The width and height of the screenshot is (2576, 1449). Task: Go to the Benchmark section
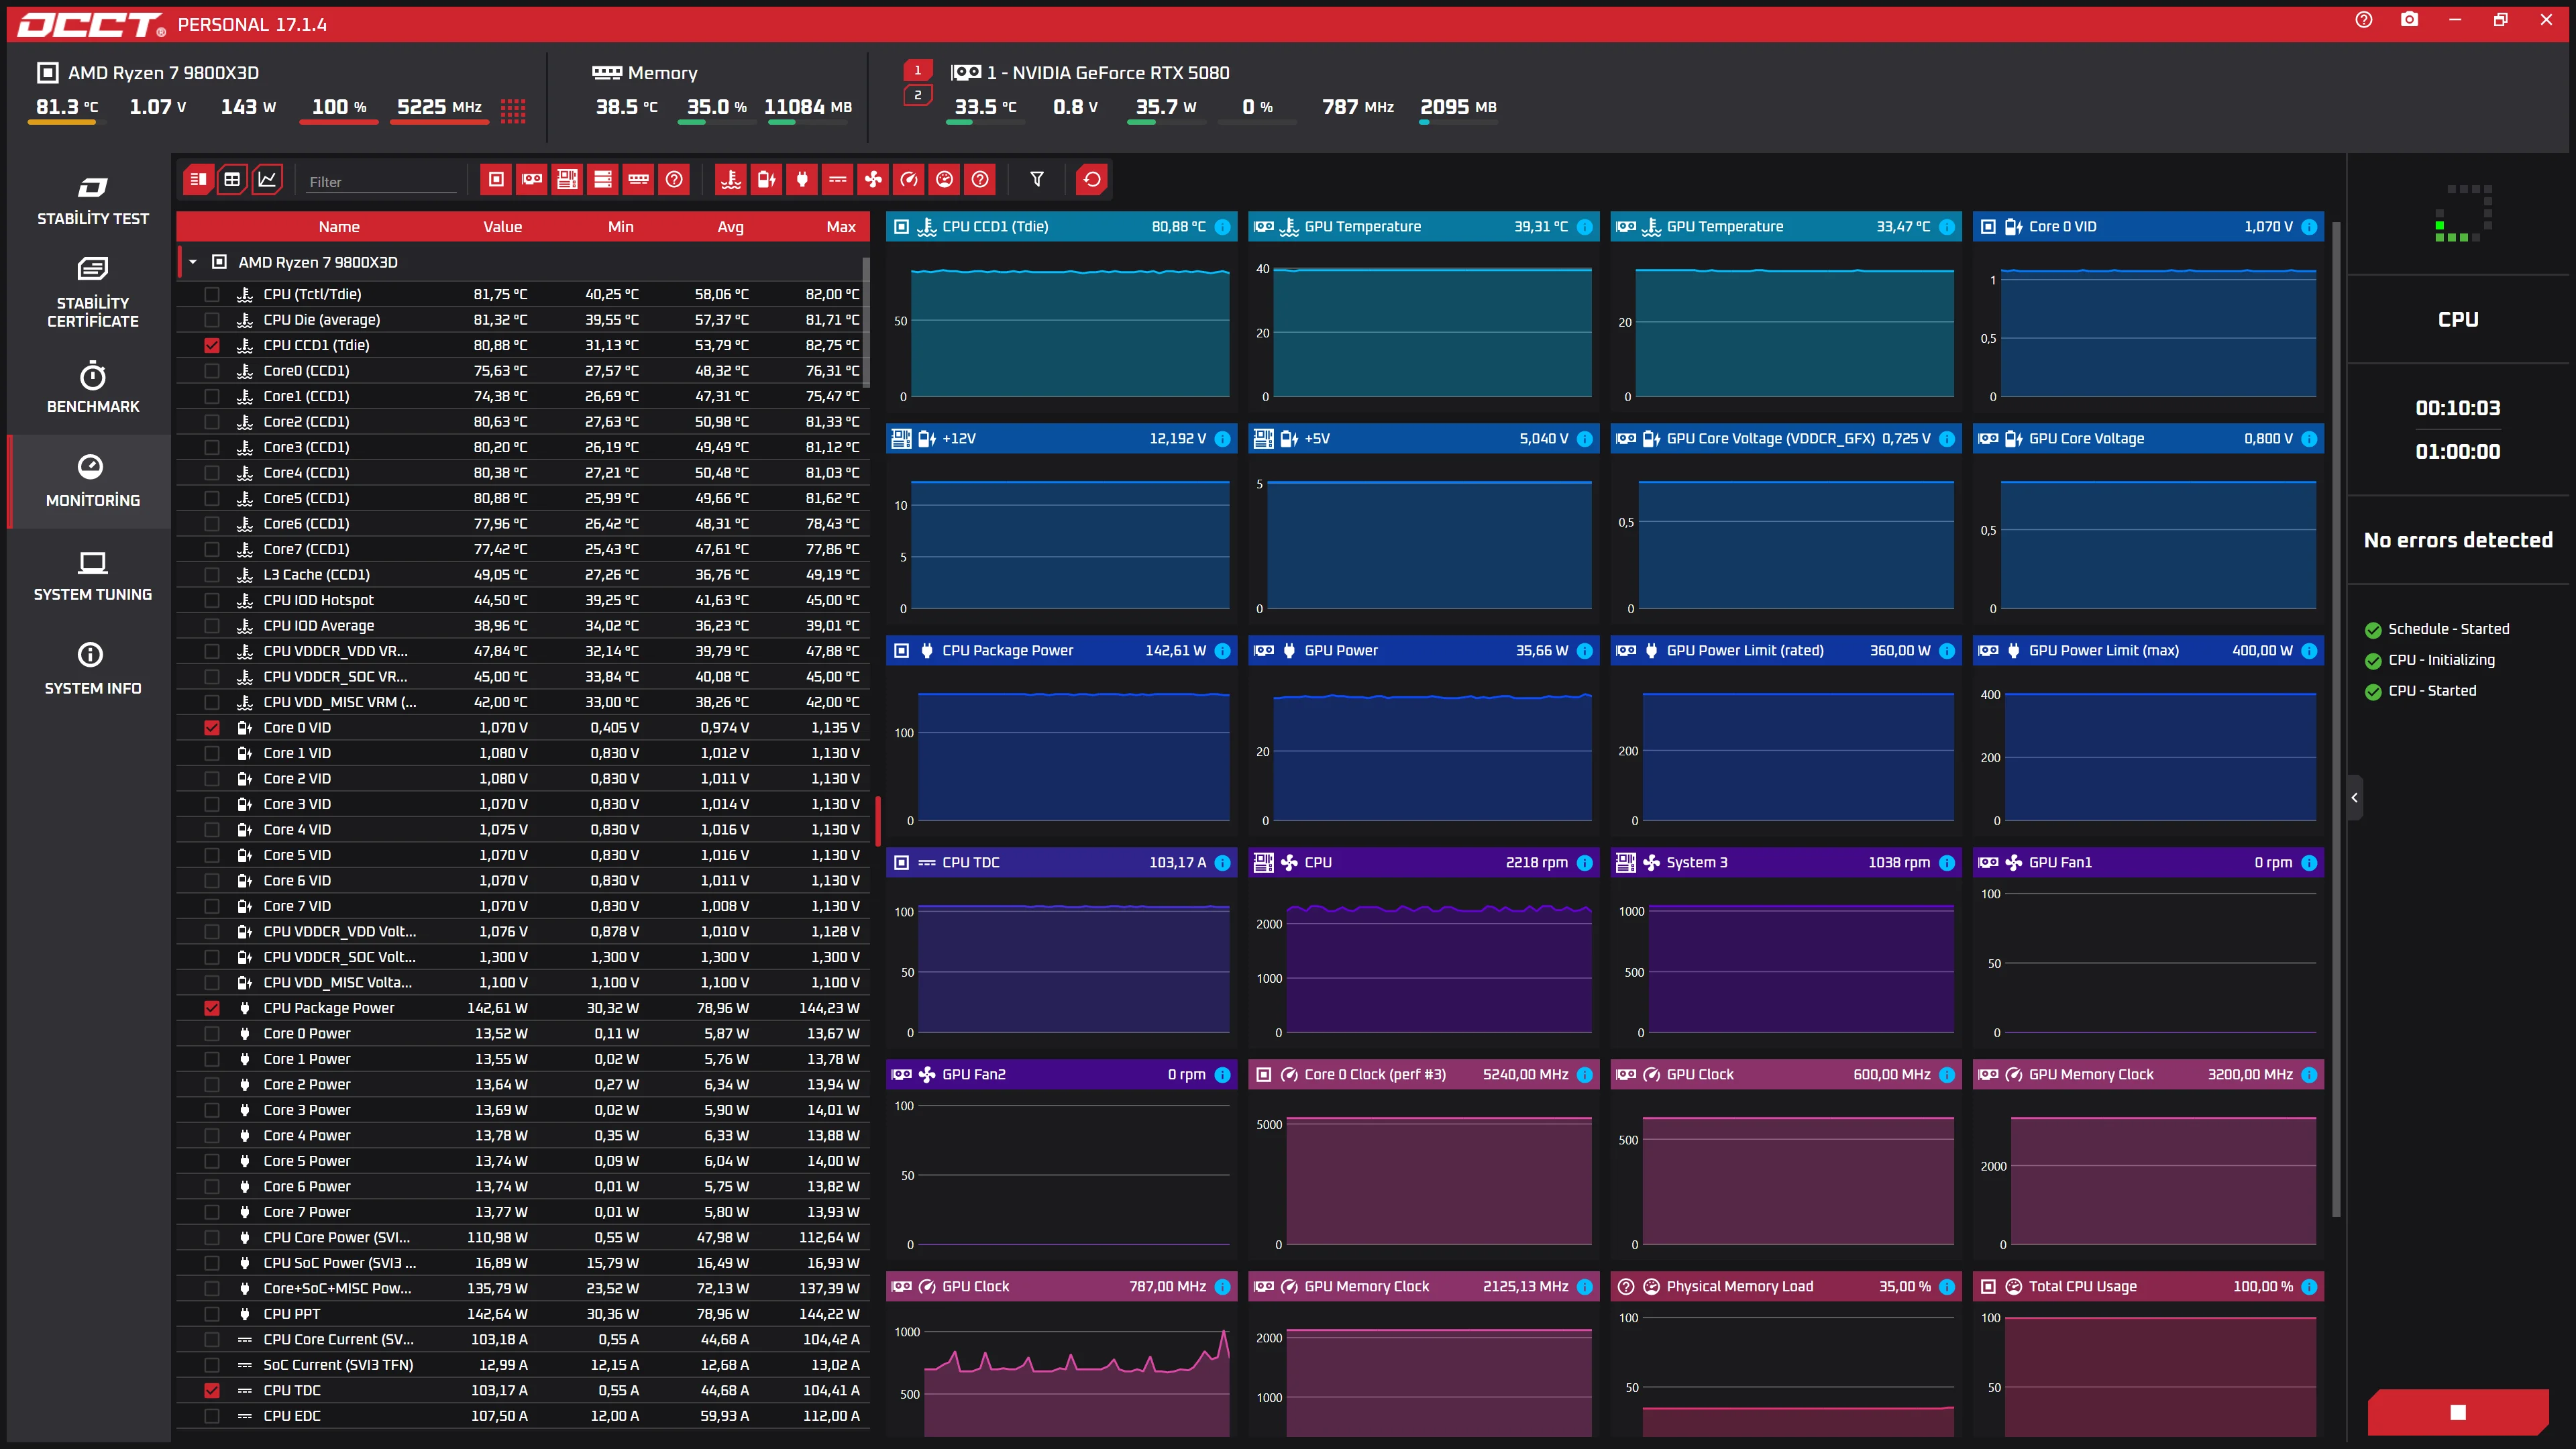pyautogui.click(x=92, y=388)
